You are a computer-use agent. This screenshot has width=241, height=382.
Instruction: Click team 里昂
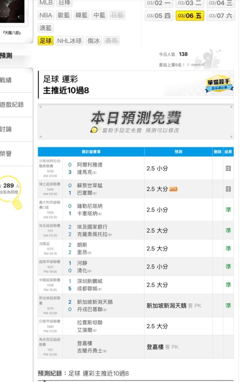(x=82, y=252)
